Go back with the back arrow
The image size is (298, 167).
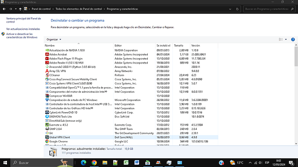pyautogui.click(x=4, y=9)
